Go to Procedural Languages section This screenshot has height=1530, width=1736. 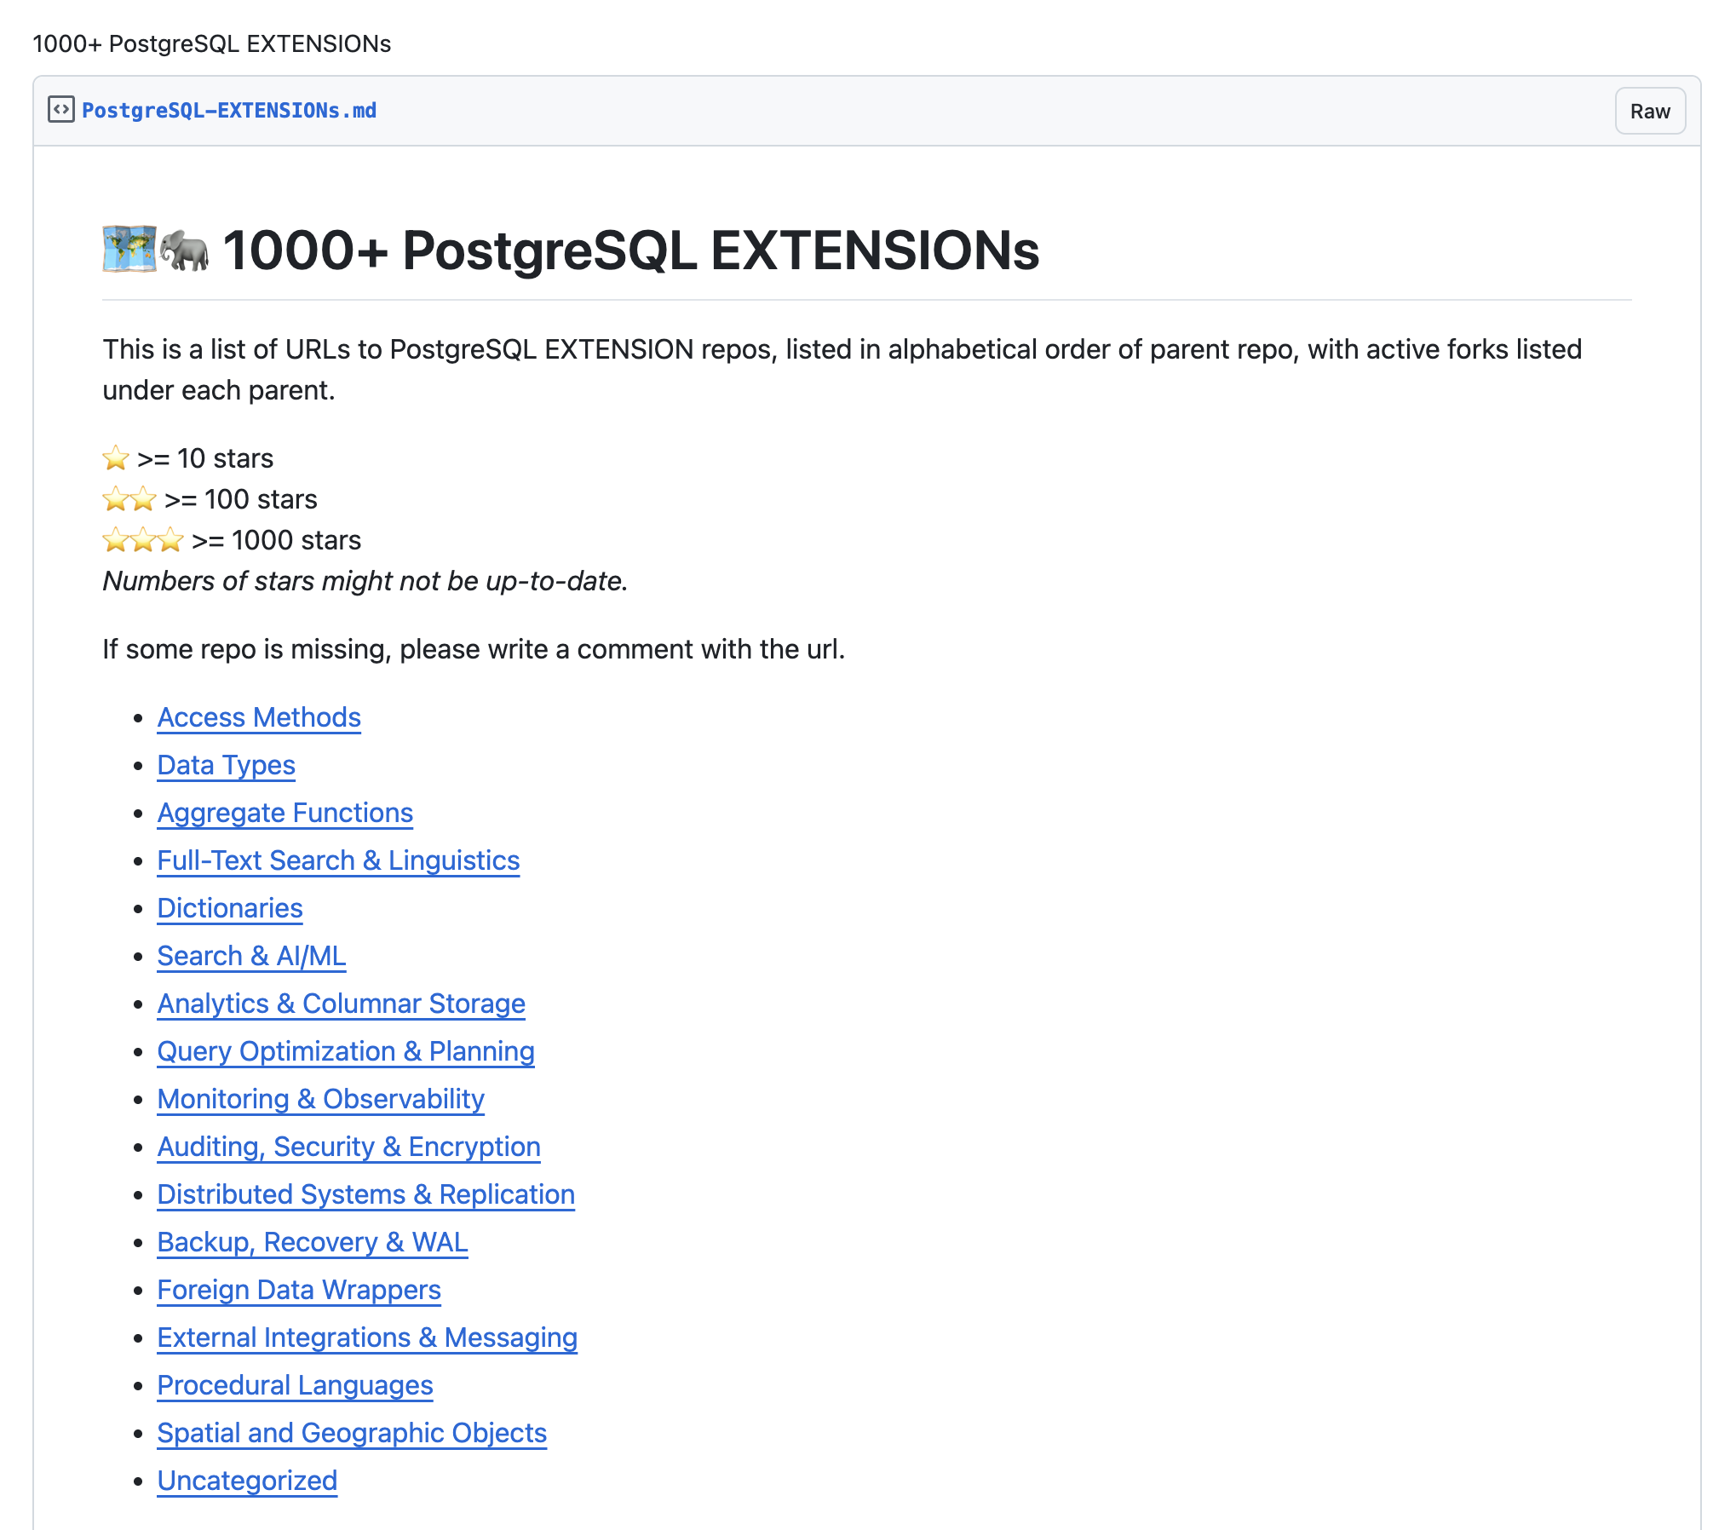click(x=296, y=1385)
